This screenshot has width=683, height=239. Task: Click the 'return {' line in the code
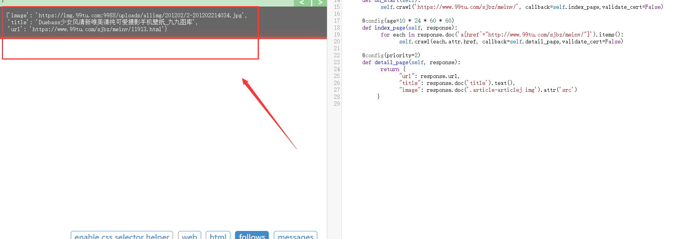[x=393, y=69]
